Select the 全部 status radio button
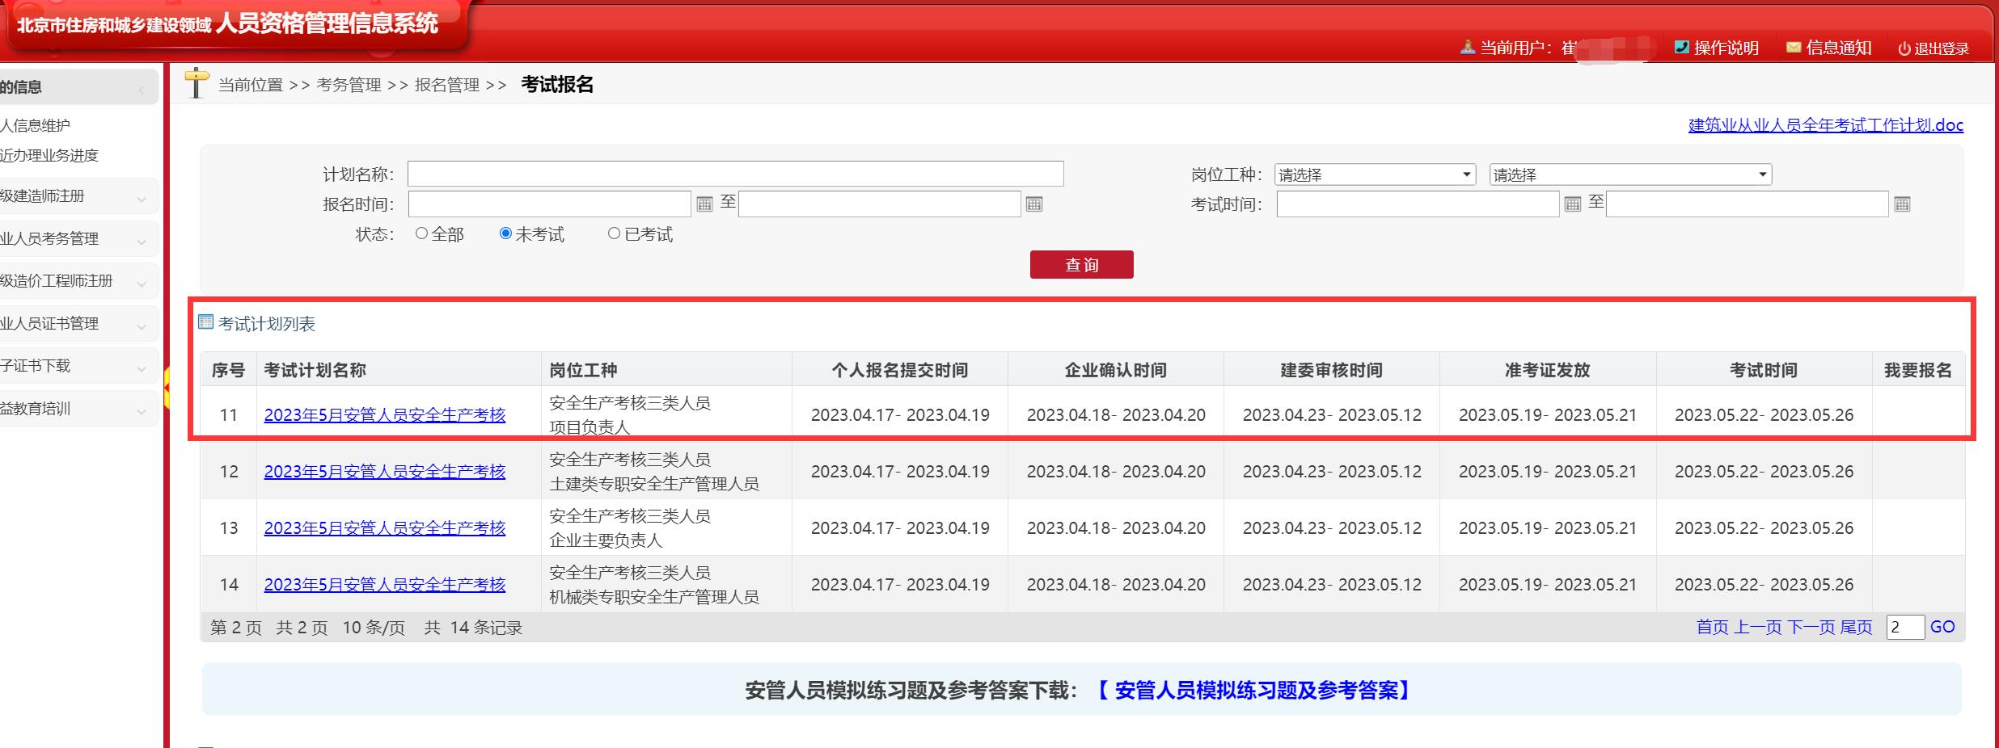The width and height of the screenshot is (1999, 748). 421,233
